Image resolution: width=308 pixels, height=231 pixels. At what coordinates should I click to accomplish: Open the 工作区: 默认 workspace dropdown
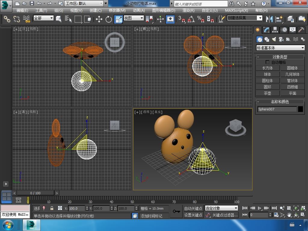[x=84, y=3]
